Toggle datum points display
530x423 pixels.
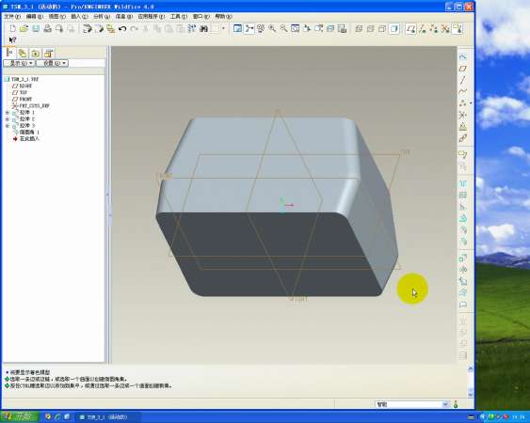pyautogui.click(x=434, y=29)
